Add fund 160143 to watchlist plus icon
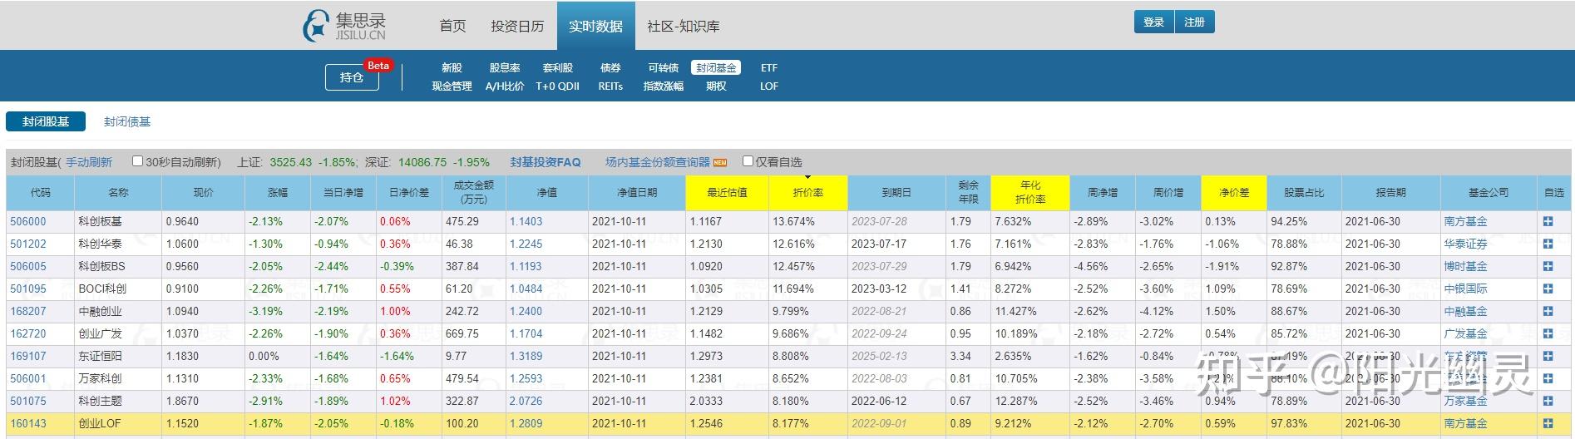The image size is (1575, 439). click(x=1548, y=424)
